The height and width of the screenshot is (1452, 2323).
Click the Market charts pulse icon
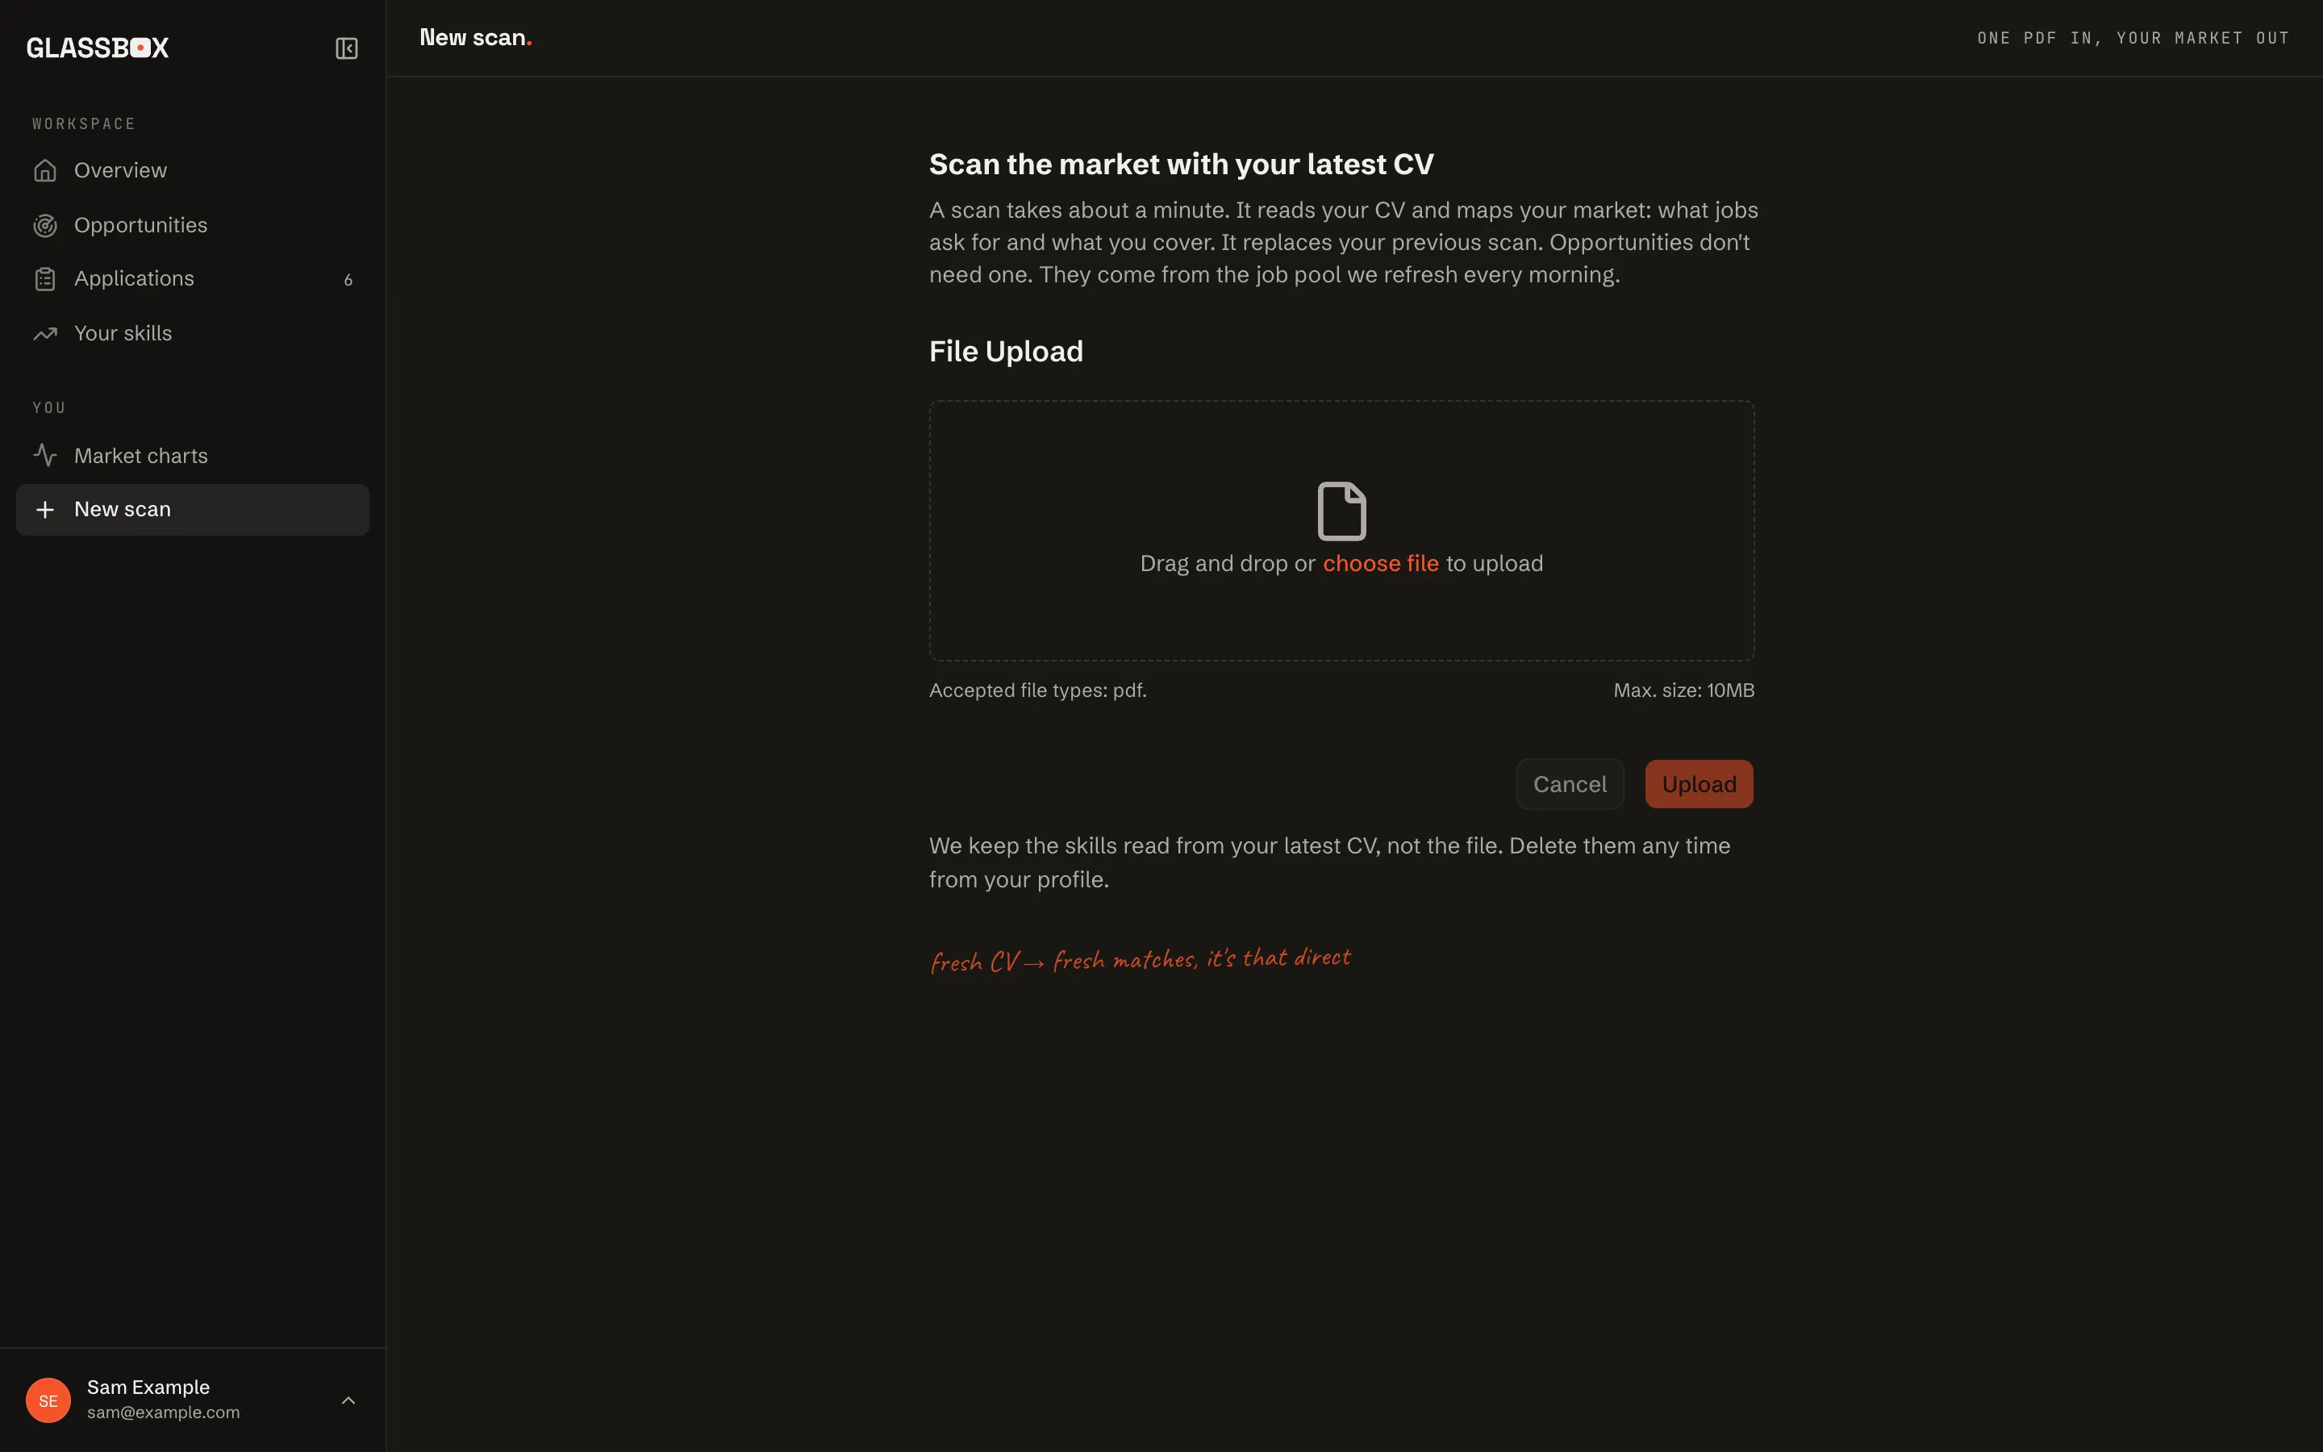tap(45, 455)
